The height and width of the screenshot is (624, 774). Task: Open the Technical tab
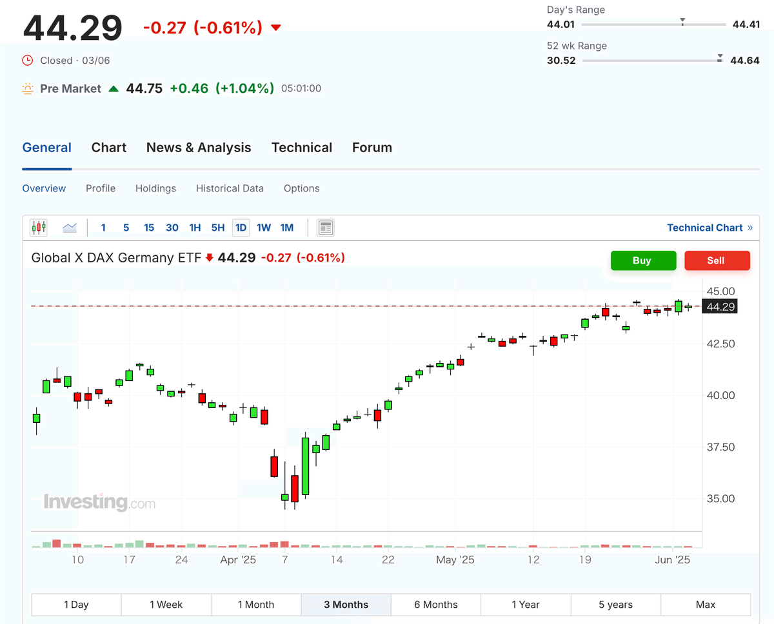[x=302, y=148]
